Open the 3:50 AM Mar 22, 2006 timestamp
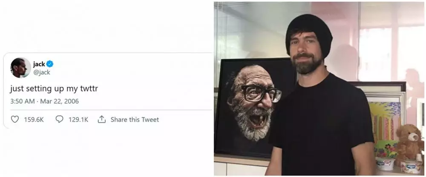 click(44, 101)
